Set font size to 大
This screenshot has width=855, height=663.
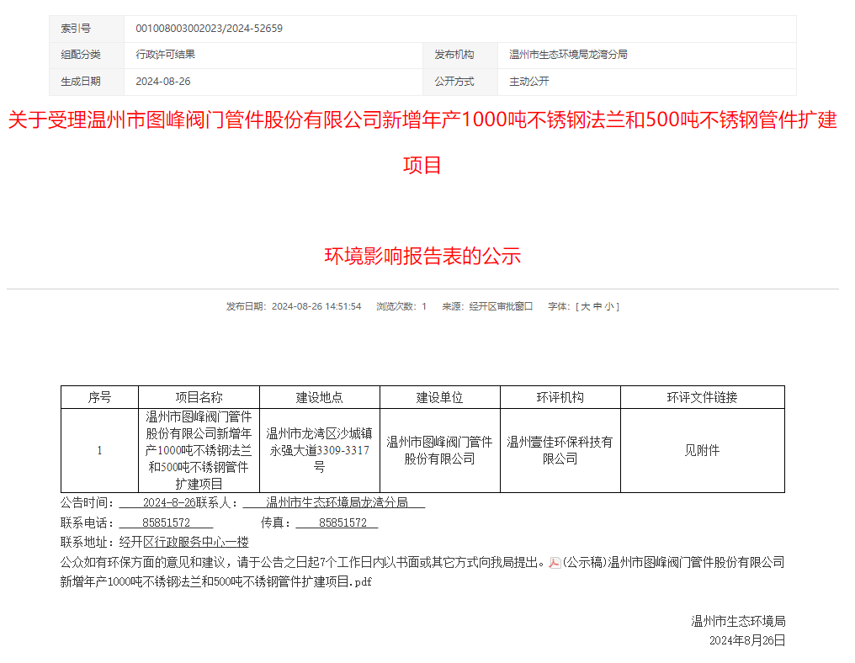pos(585,306)
